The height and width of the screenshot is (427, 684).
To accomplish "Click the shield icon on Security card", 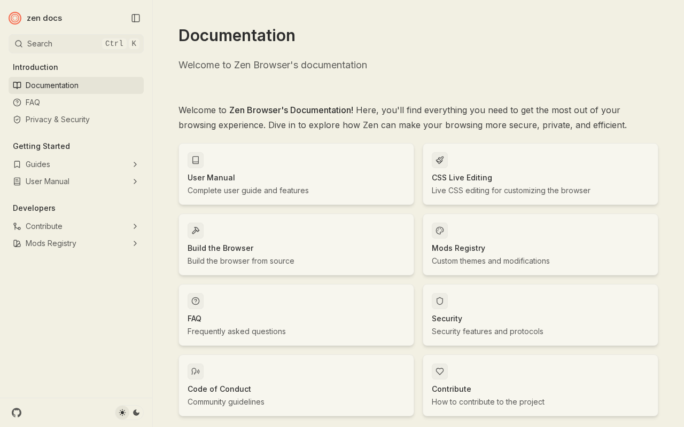I will 440,301.
